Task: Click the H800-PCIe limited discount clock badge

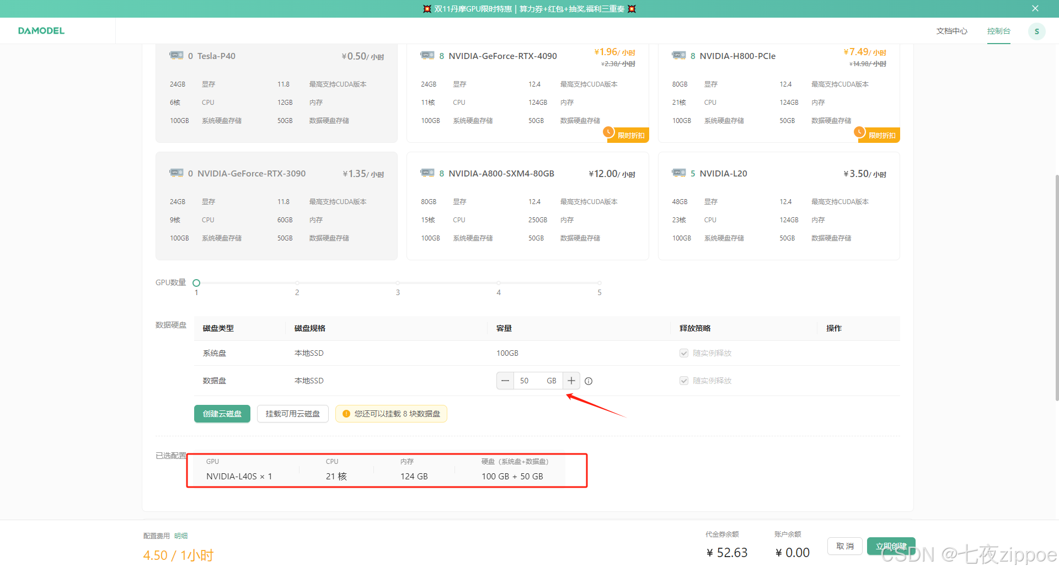Action: [x=859, y=132]
